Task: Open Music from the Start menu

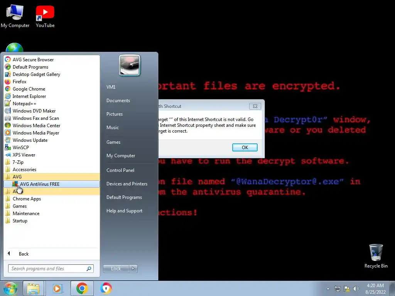Action: tap(130, 127)
